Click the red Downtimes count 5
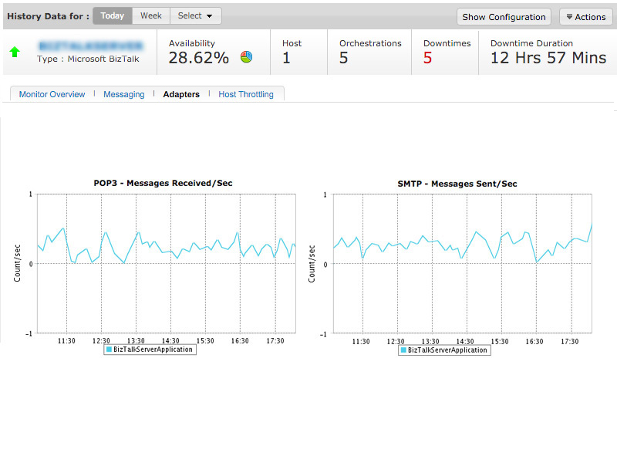This screenshot has width=617, height=463. (x=427, y=59)
